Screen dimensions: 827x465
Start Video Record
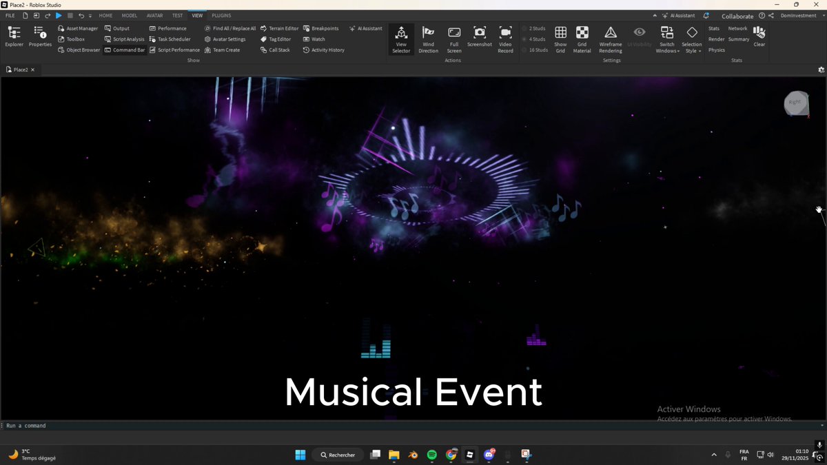pyautogui.click(x=506, y=40)
